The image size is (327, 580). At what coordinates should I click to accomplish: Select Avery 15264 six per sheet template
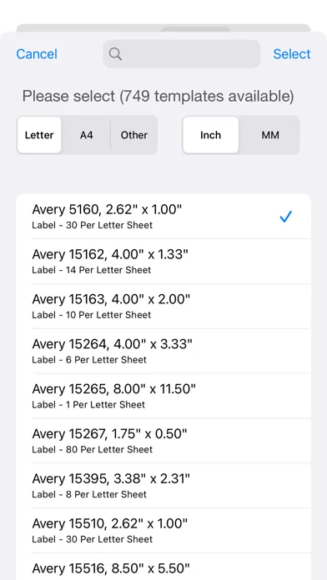163,351
